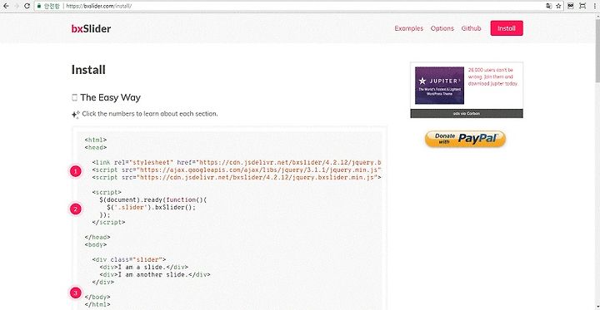The width and height of the screenshot is (600, 310).
Task: Click the Jupiter ad description text
Action: (x=493, y=76)
